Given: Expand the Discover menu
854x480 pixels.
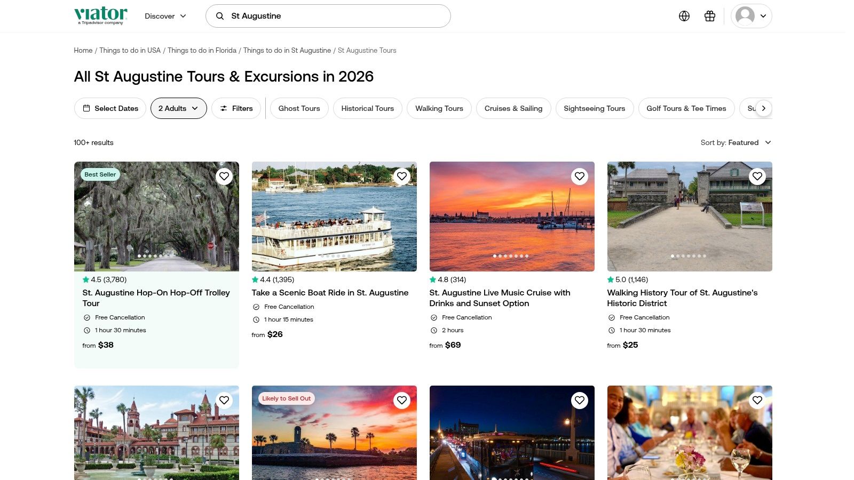Looking at the screenshot, I should 165,16.
